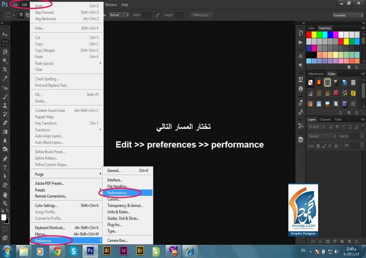Expand the Presets submenu
Image resolution: width=366 pixels, height=258 pixels.
tap(67, 190)
